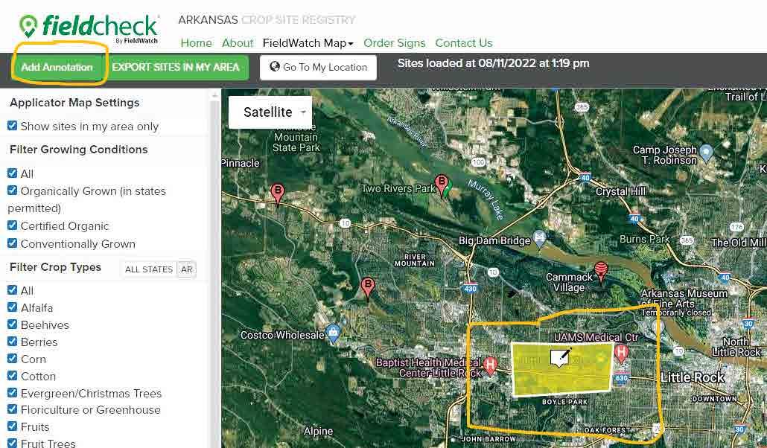Open the annotation note icon on yellow area

click(x=560, y=357)
